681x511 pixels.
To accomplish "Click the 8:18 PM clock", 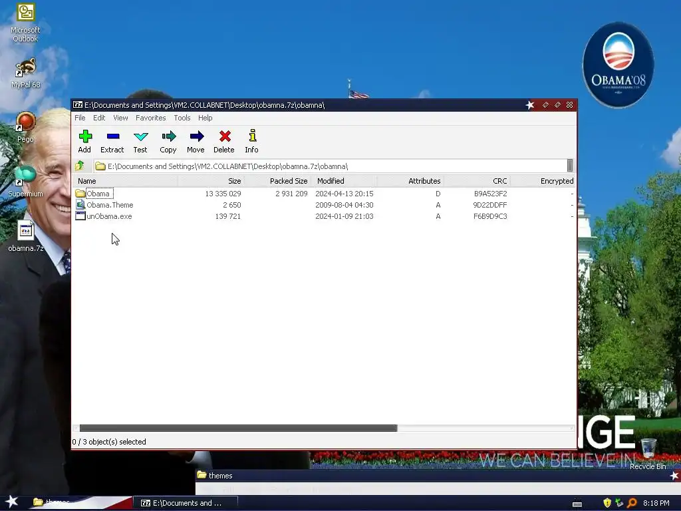I will coord(656,503).
